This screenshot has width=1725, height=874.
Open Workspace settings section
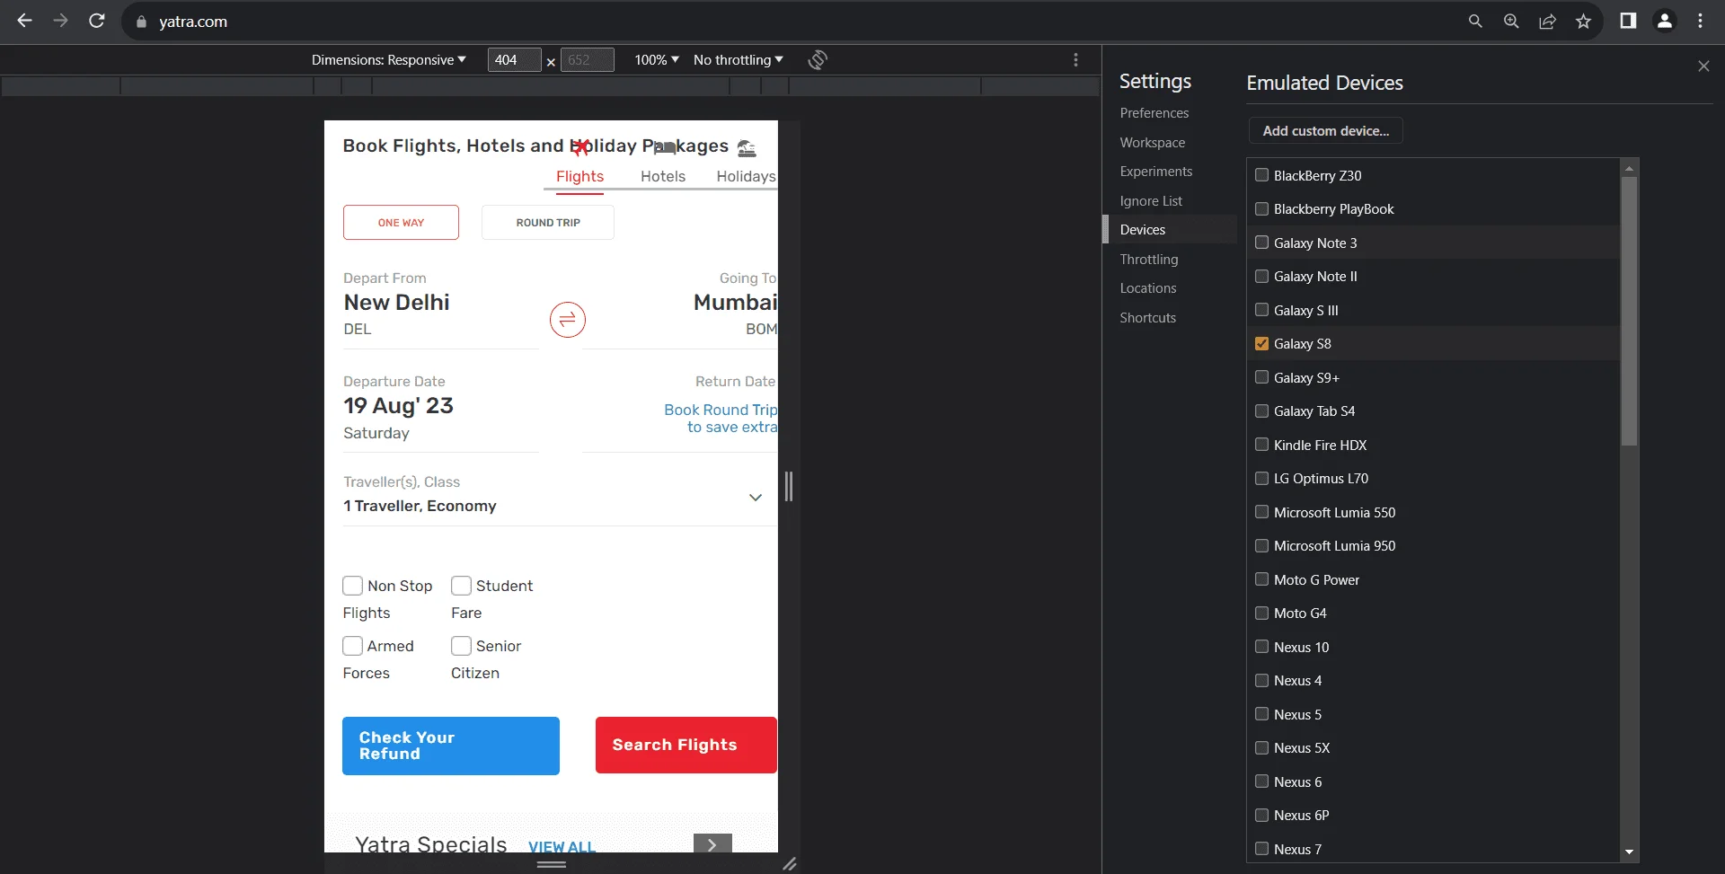tap(1152, 143)
